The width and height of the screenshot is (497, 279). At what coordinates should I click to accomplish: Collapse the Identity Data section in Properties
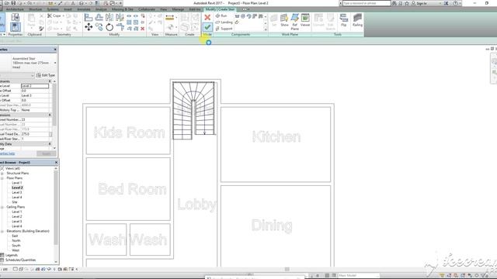[50, 144]
